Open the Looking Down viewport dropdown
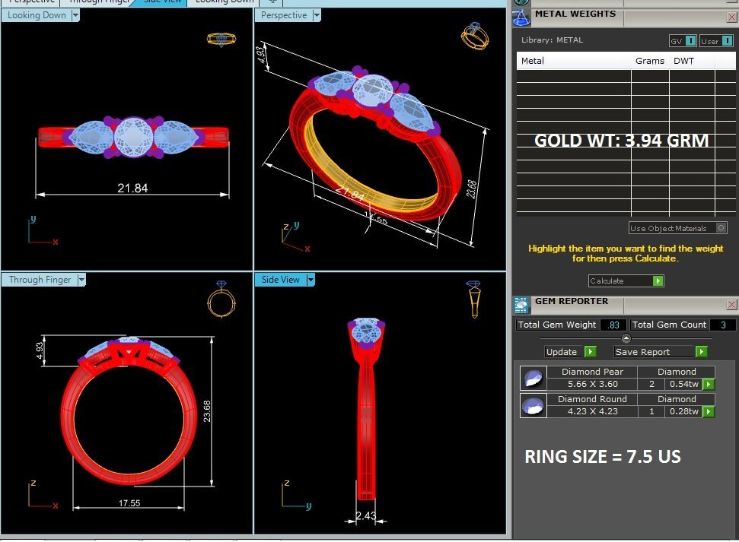The image size is (739, 542). pos(75,15)
